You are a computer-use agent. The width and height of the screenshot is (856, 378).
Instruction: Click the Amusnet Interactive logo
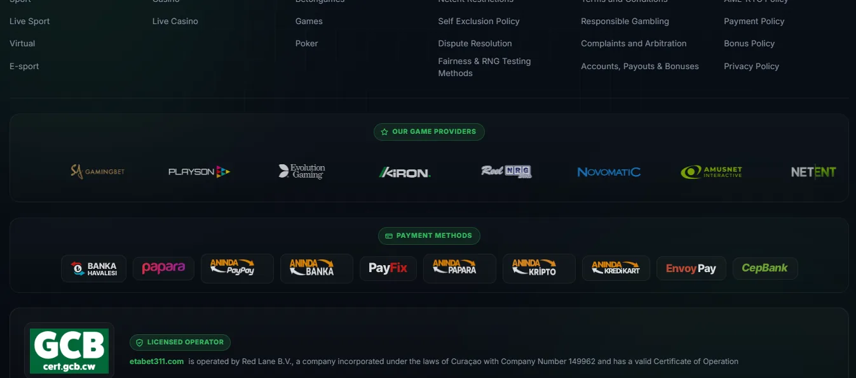pyautogui.click(x=711, y=172)
